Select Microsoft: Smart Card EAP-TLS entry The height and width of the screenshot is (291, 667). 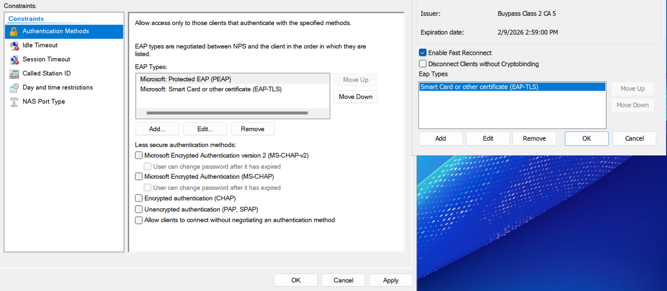coord(211,89)
